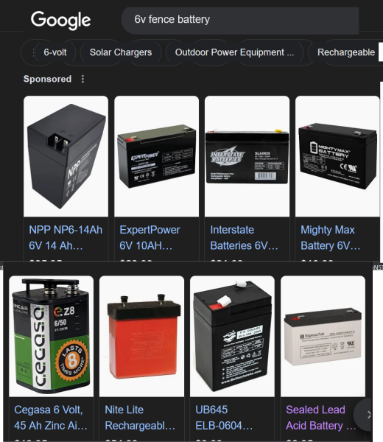Open the 'Mighty Max Battery 6V' link
This screenshot has height=442, width=383.
[x=330, y=238]
